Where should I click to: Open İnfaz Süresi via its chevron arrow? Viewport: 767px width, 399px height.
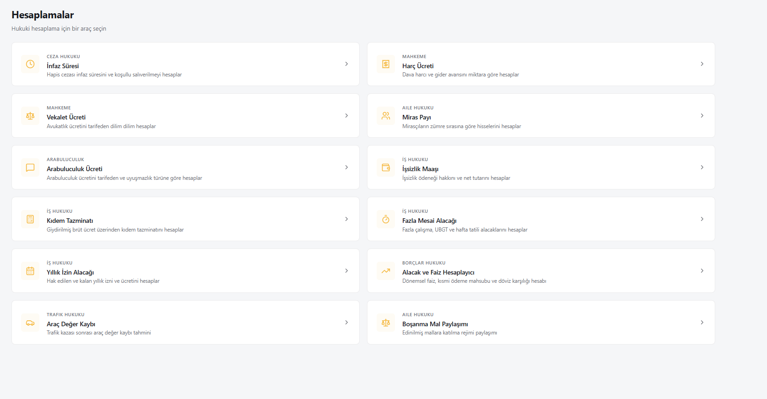tap(346, 64)
